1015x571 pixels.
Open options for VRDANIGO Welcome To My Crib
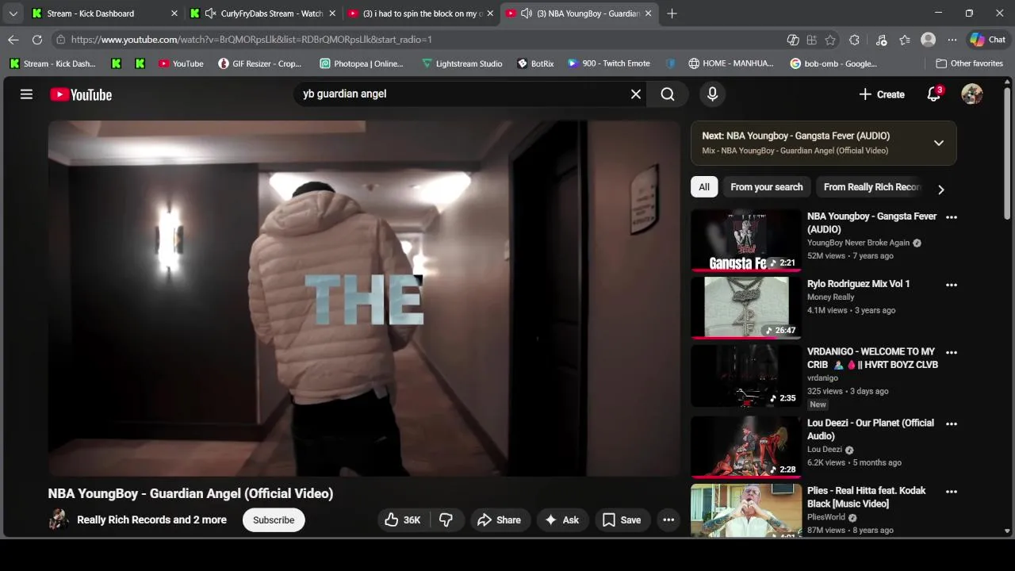(952, 353)
